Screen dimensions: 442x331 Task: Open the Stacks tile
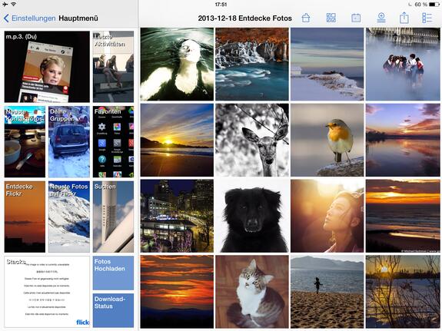point(47,292)
